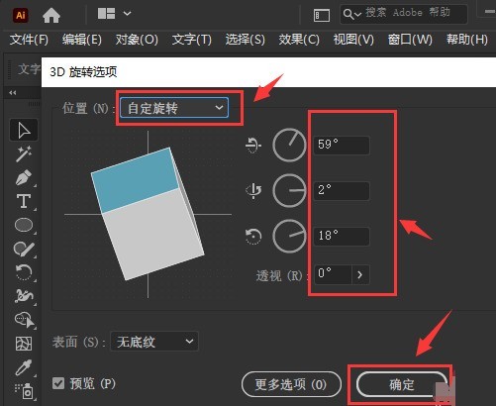Open the 位置 自定旋转 dropdown
496x406 pixels.
(174, 108)
